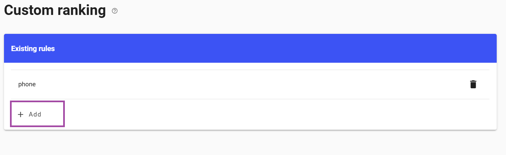Screen dimensions: 506x155
Task: Click the phone attribute label
Action: [x=27, y=84]
